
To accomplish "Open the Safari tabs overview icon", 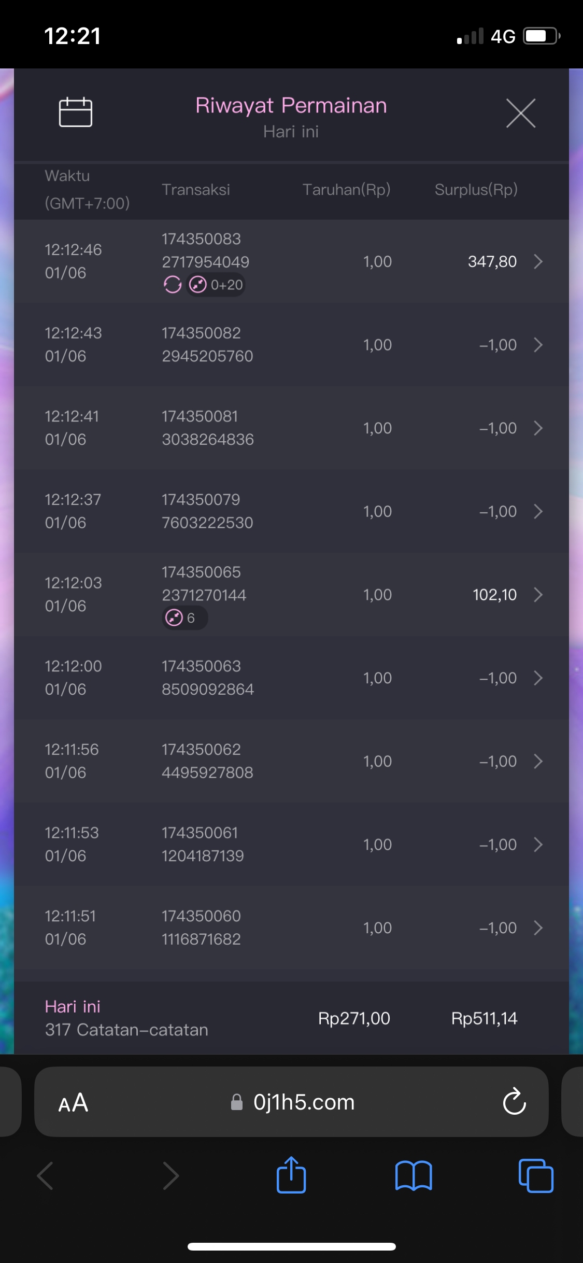I will (x=535, y=1175).
